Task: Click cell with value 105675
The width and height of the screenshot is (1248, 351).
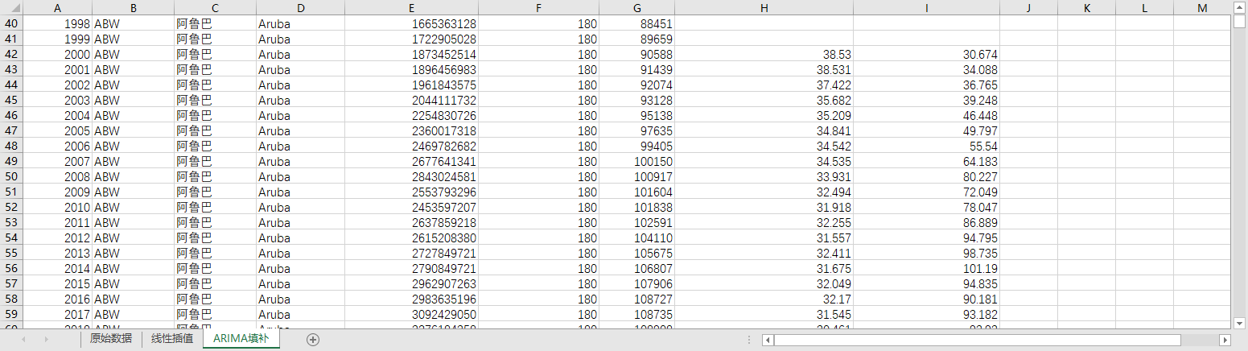Action: 636,253
